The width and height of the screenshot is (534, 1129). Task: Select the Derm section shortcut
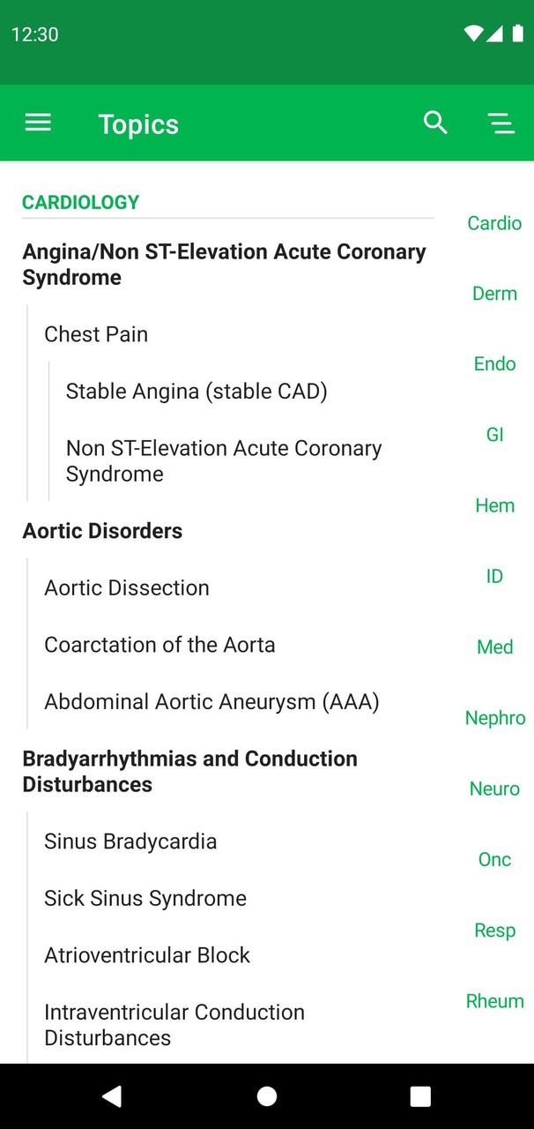[494, 293]
